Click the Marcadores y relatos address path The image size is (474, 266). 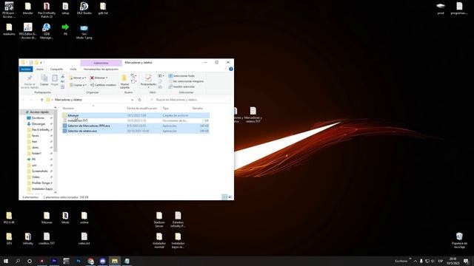point(68,100)
